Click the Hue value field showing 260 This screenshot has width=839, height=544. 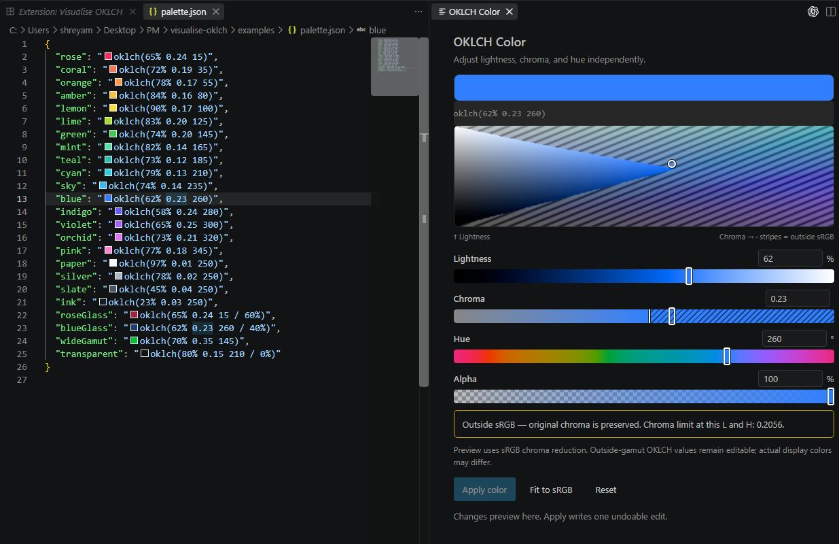click(794, 339)
